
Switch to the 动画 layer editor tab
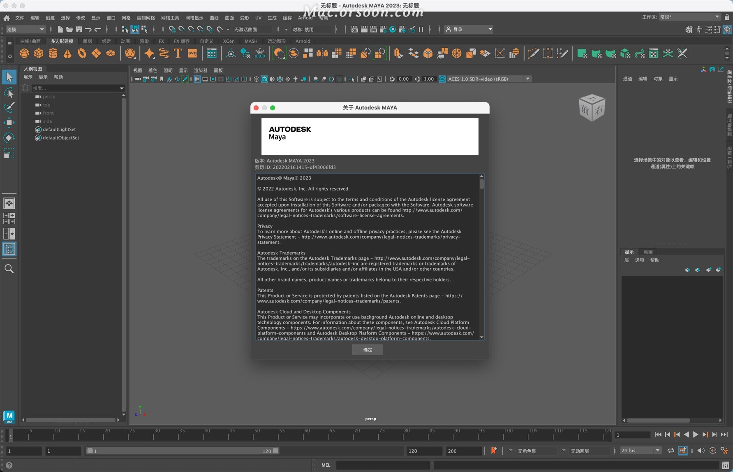(x=648, y=252)
